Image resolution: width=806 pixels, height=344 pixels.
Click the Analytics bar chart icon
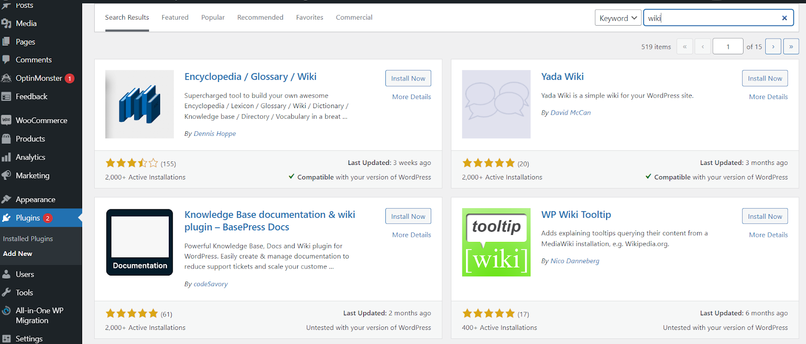(x=6, y=157)
